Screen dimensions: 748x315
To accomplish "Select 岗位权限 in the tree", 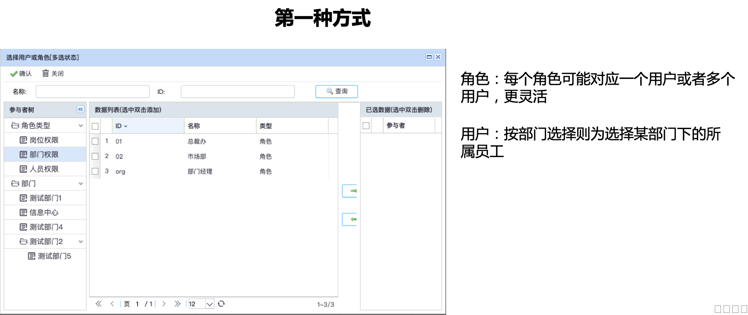I will (x=45, y=140).
